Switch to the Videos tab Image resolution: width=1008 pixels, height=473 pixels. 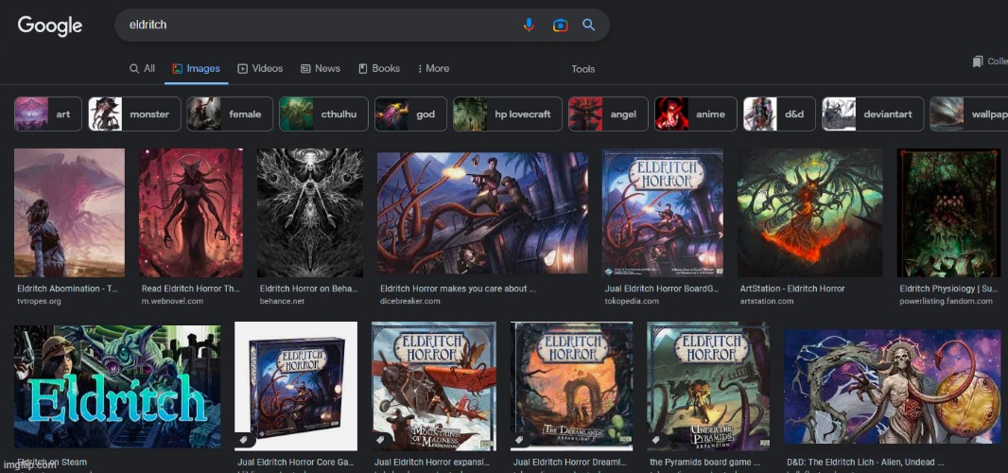(260, 69)
